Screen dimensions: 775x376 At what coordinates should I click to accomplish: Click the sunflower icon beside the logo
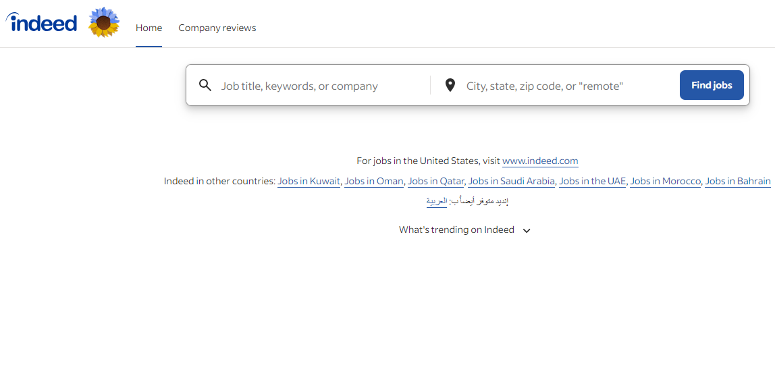pos(104,23)
